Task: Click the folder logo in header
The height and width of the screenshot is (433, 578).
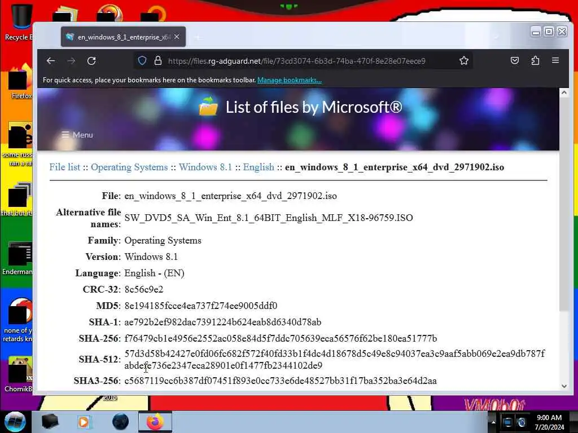Action: [x=208, y=106]
